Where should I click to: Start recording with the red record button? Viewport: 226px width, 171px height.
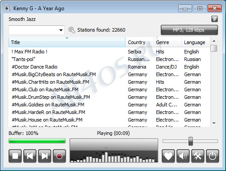tap(59, 156)
